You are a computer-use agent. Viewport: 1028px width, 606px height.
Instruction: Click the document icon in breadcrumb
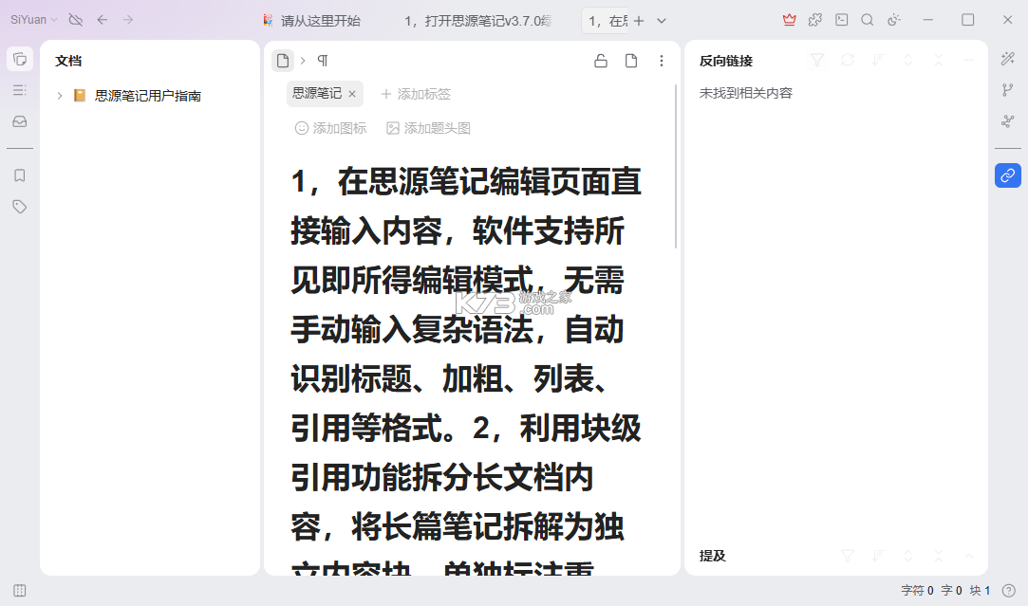tap(283, 61)
